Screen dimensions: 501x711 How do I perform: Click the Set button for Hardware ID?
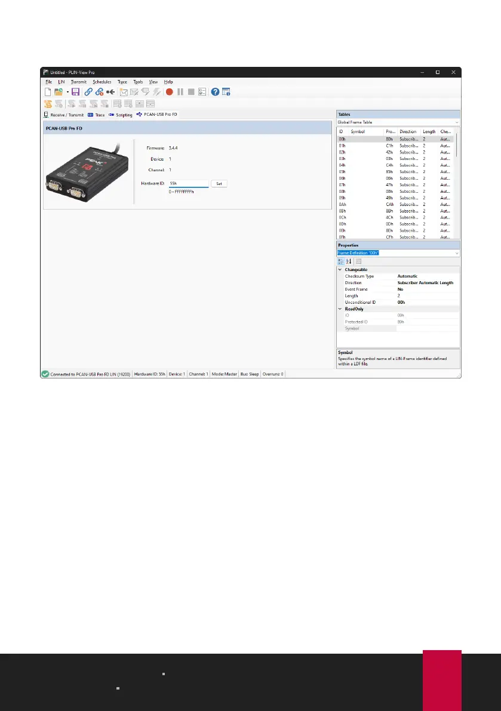219,184
